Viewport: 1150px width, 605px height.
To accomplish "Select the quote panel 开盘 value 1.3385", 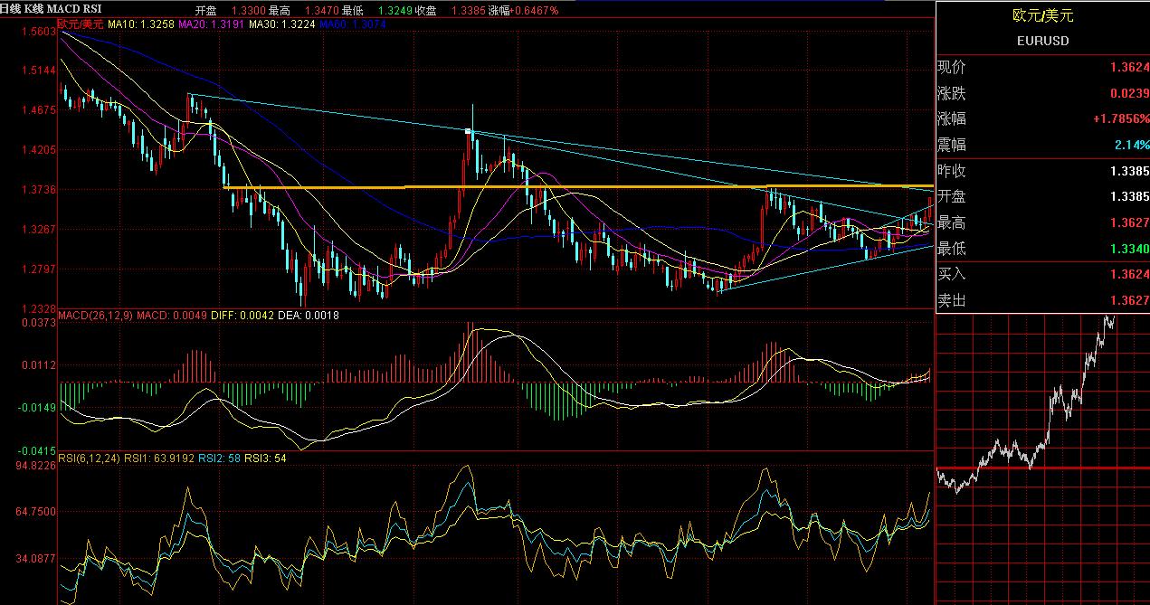I will point(1129,196).
